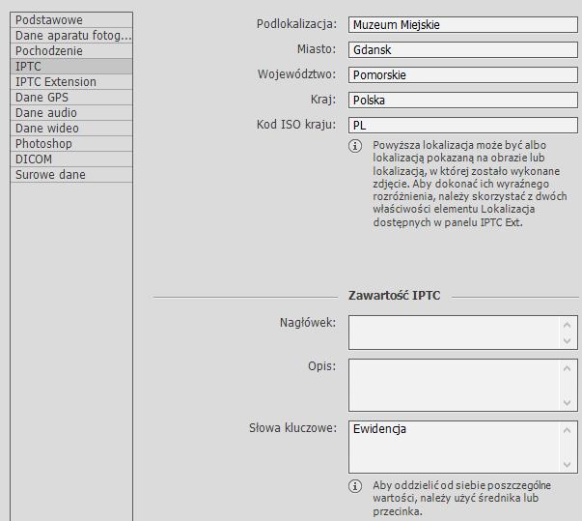
Task: Go to Dane GPS category
Action: coord(71,98)
